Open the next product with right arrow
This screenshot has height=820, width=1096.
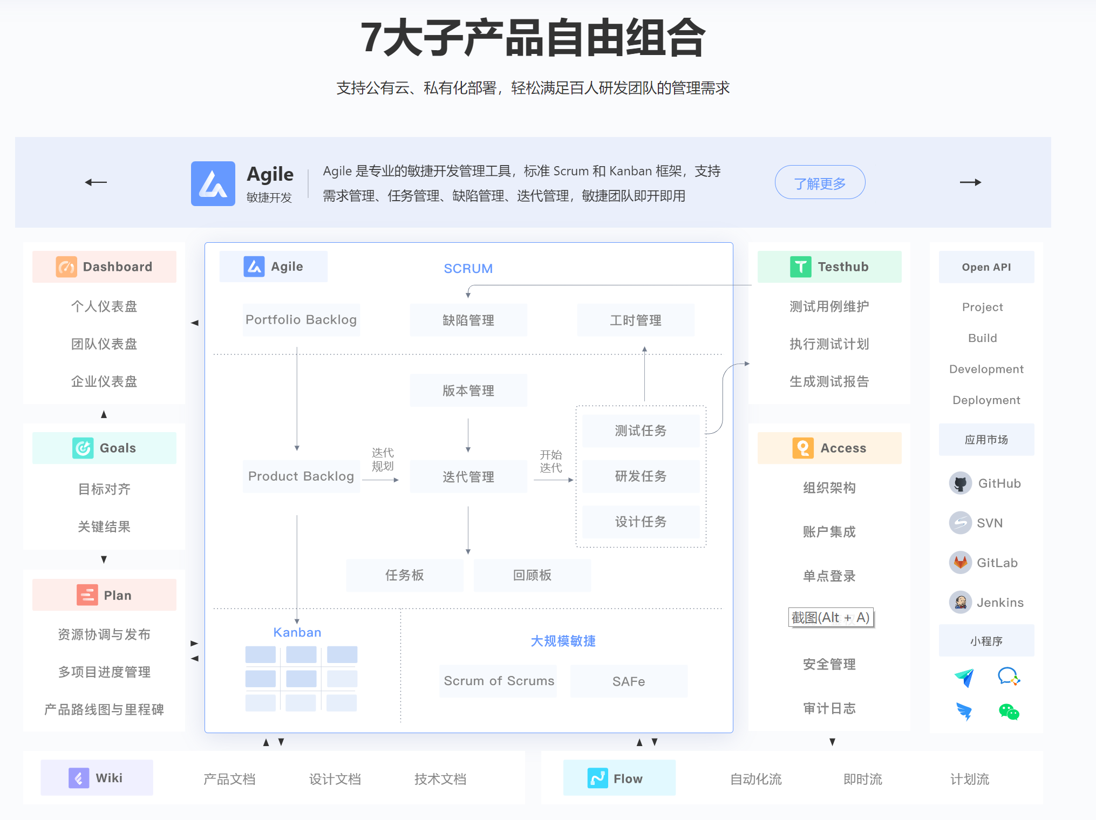970,182
